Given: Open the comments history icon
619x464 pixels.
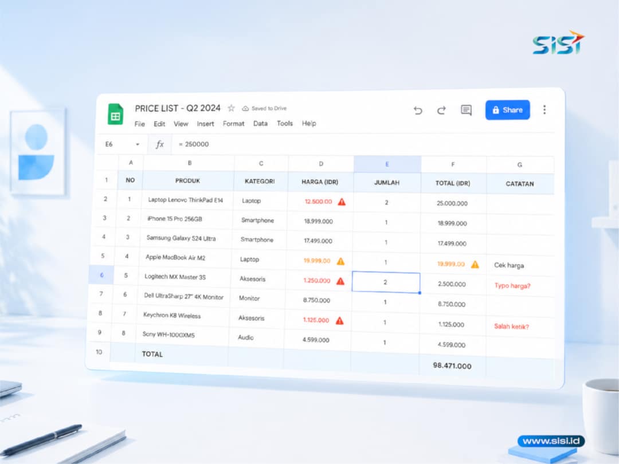Looking at the screenshot, I should [x=466, y=110].
